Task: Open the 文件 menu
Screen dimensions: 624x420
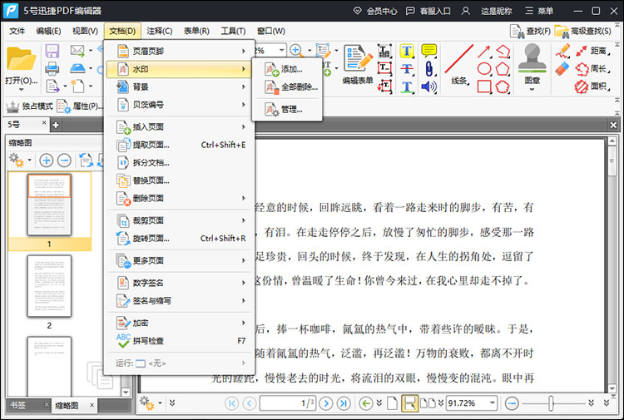Action: tap(17, 31)
